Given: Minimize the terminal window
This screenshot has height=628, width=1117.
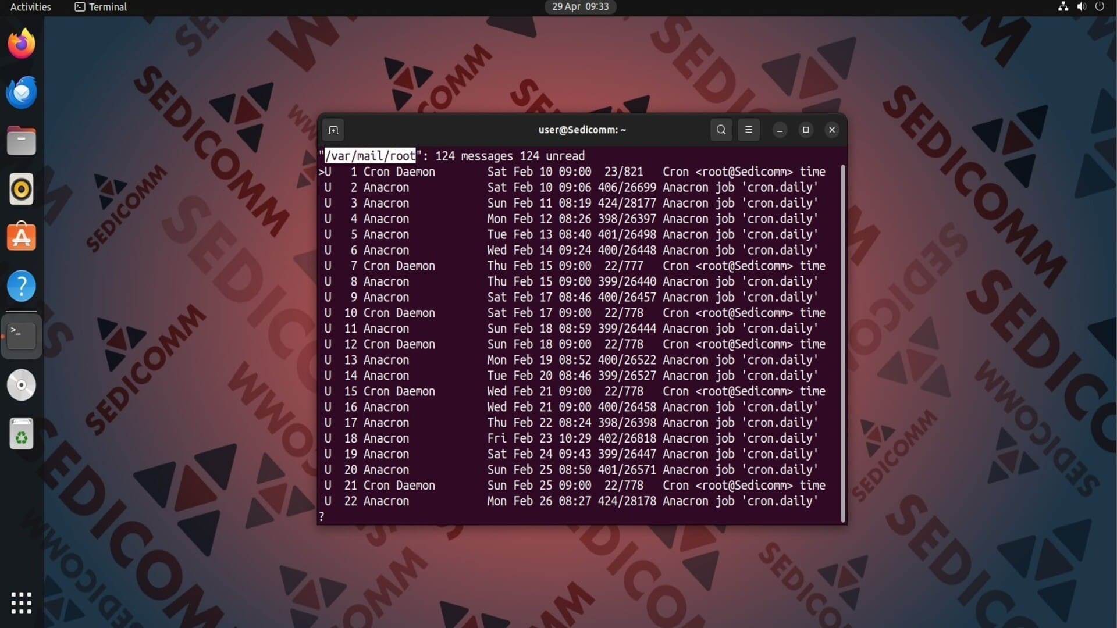Looking at the screenshot, I should [780, 130].
